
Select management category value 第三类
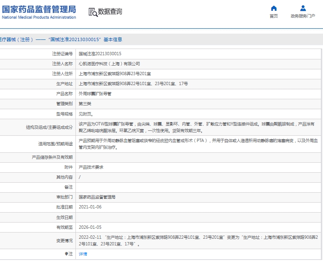point(85,103)
